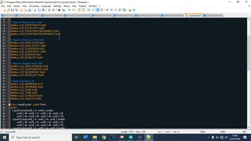This screenshot has height=141, width=251.
Task: Open the Language menu
Action: point(46,6)
